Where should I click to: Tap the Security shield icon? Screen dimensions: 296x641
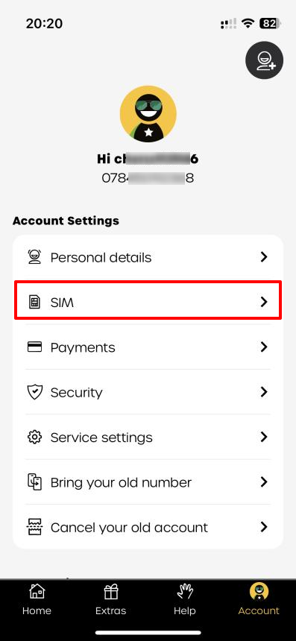[35, 392]
